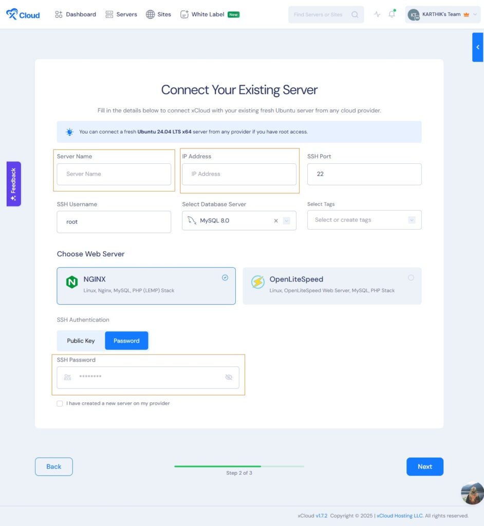
Task: Click the KT team avatar
Action: 414,15
